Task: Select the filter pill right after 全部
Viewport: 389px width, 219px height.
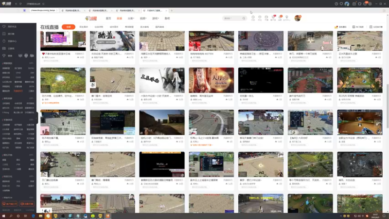Action: pos(84,27)
